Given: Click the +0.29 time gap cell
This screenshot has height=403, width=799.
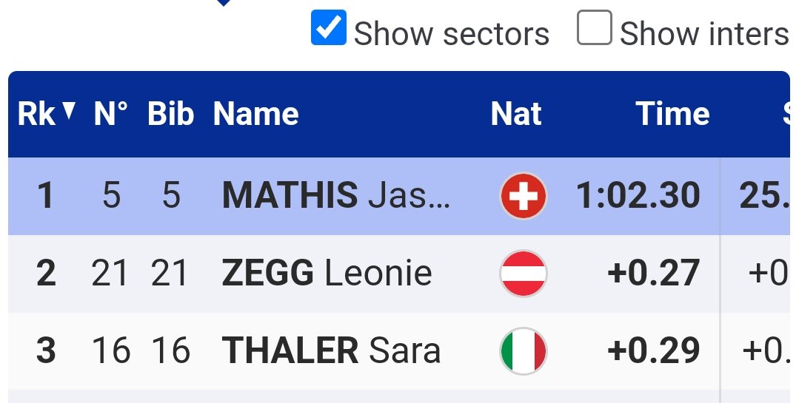Looking at the screenshot, I should pyautogui.click(x=653, y=350).
